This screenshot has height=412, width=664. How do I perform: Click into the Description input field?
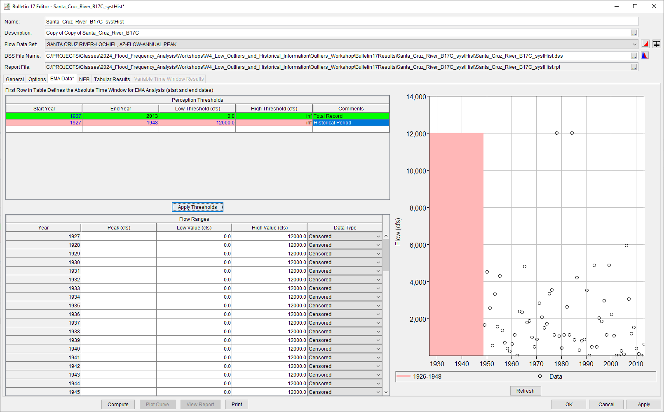(337, 33)
